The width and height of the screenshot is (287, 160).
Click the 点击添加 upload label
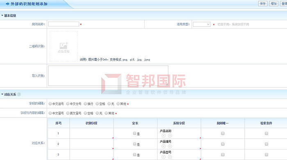click(64, 51)
